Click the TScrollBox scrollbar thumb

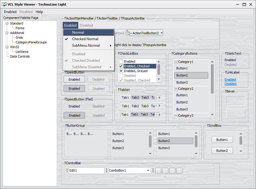[241, 141]
